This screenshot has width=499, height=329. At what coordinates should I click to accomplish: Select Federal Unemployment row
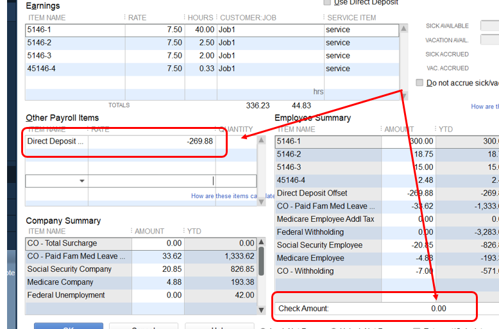[141, 295]
